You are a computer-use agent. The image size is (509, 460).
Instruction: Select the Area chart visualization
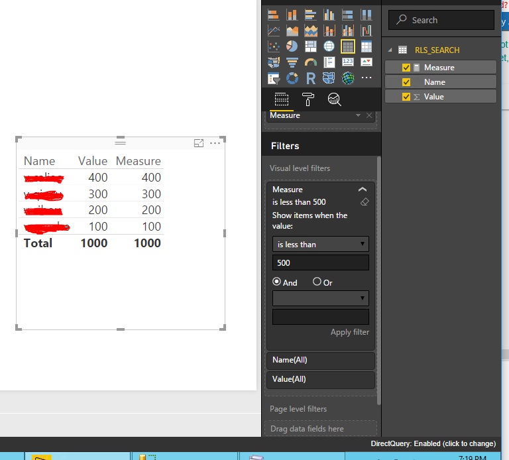292,31
